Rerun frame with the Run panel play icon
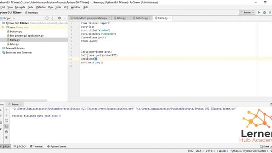 point(1,110)
